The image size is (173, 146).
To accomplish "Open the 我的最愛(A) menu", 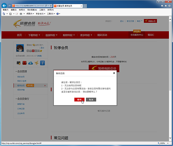I will tap(32, 10).
